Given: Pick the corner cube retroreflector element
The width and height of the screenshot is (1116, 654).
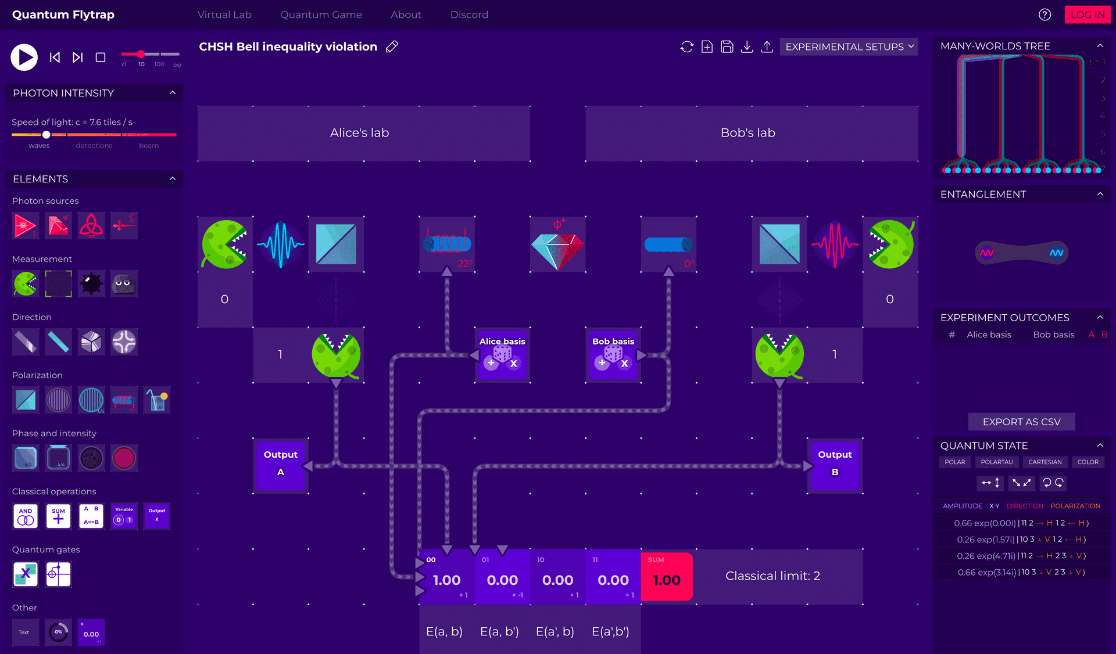Looking at the screenshot, I should coord(91,342).
